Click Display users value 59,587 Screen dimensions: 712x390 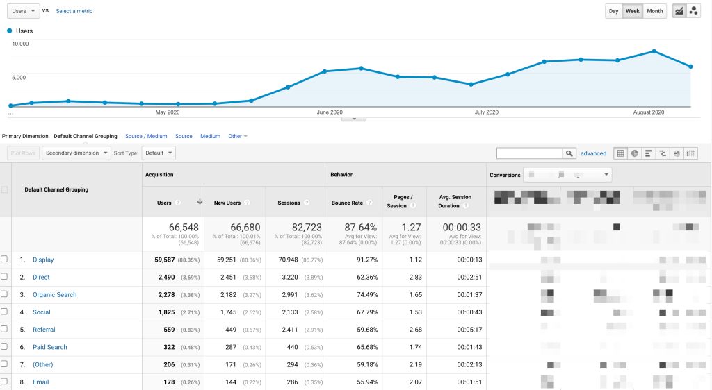(164, 260)
